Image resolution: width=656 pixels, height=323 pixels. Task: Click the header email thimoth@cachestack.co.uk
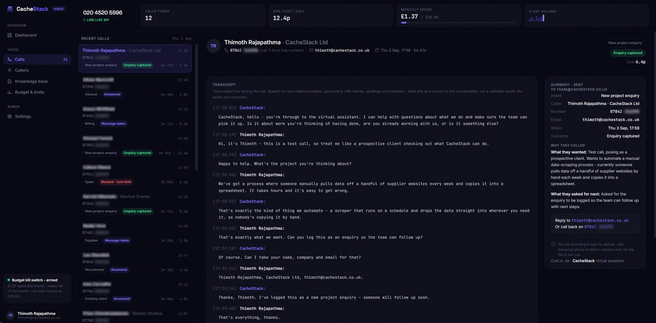[342, 50]
